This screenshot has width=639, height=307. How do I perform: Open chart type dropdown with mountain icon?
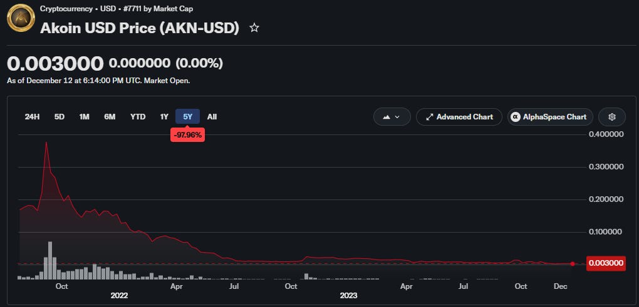pos(392,117)
